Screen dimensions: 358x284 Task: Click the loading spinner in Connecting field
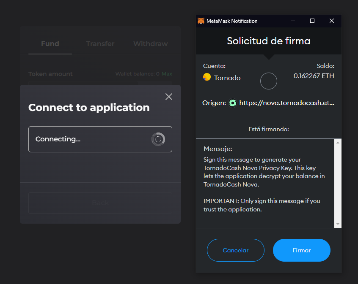(x=158, y=139)
